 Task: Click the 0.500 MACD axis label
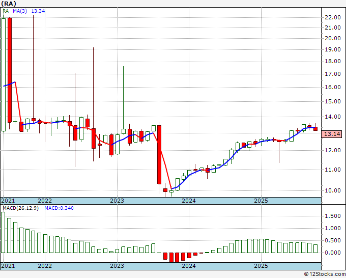[333, 240]
